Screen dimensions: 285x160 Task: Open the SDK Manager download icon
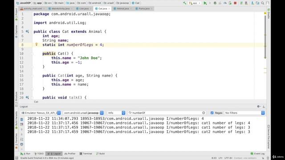click(x=252, y=3)
